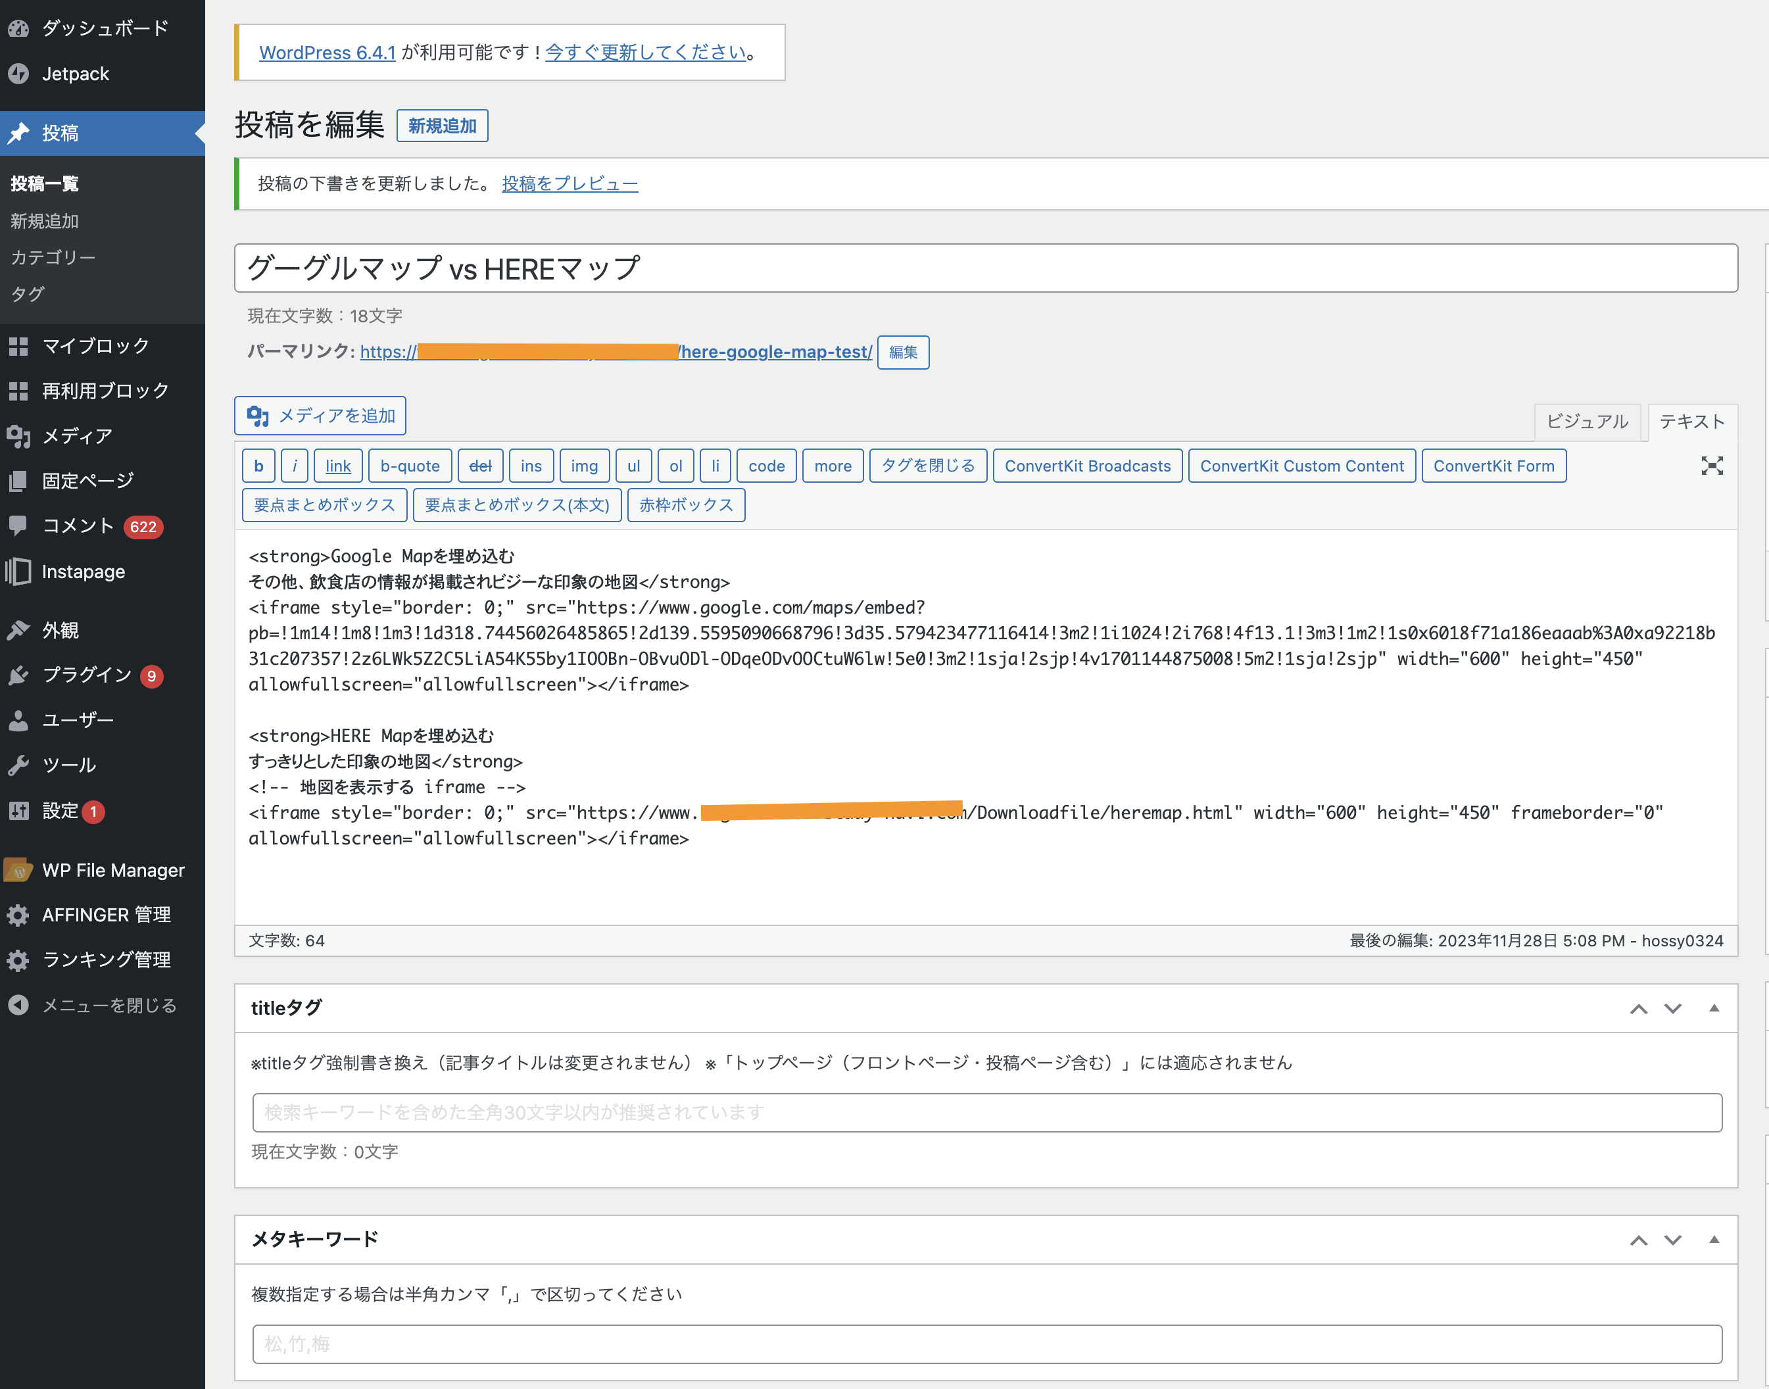Viewport: 1769px width, 1389px height.
Task: Open the プラグイン (Plugins) menu
Action: pos(85,675)
